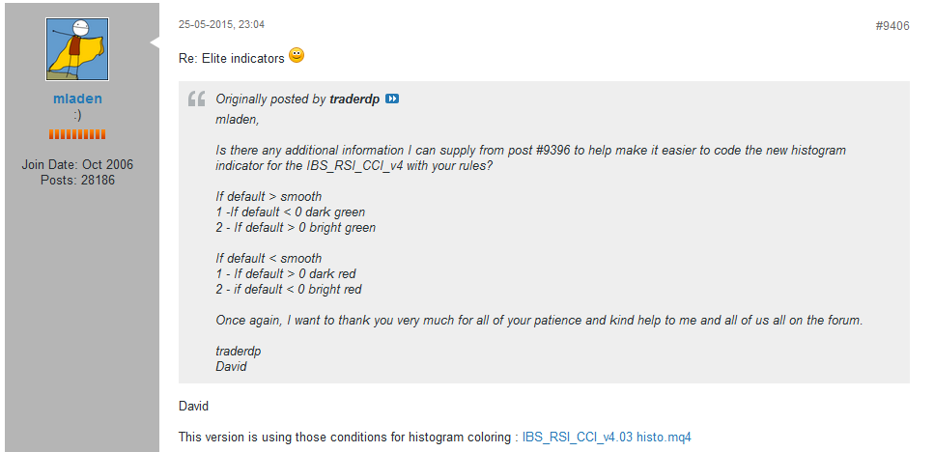
Task: Open the #9406 post permalink
Action: point(892,26)
